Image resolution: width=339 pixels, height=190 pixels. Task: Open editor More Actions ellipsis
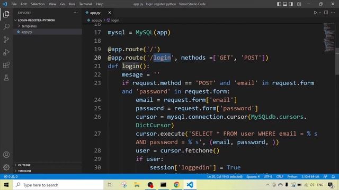pos(333,13)
